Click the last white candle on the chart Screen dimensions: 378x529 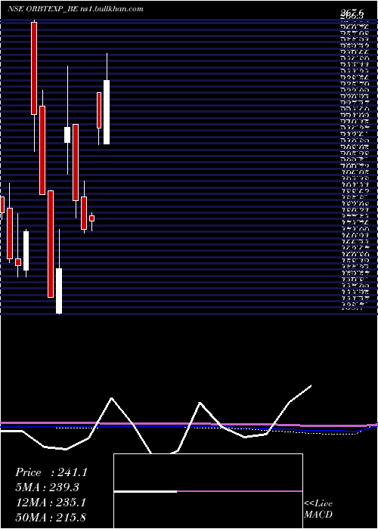pos(107,112)
